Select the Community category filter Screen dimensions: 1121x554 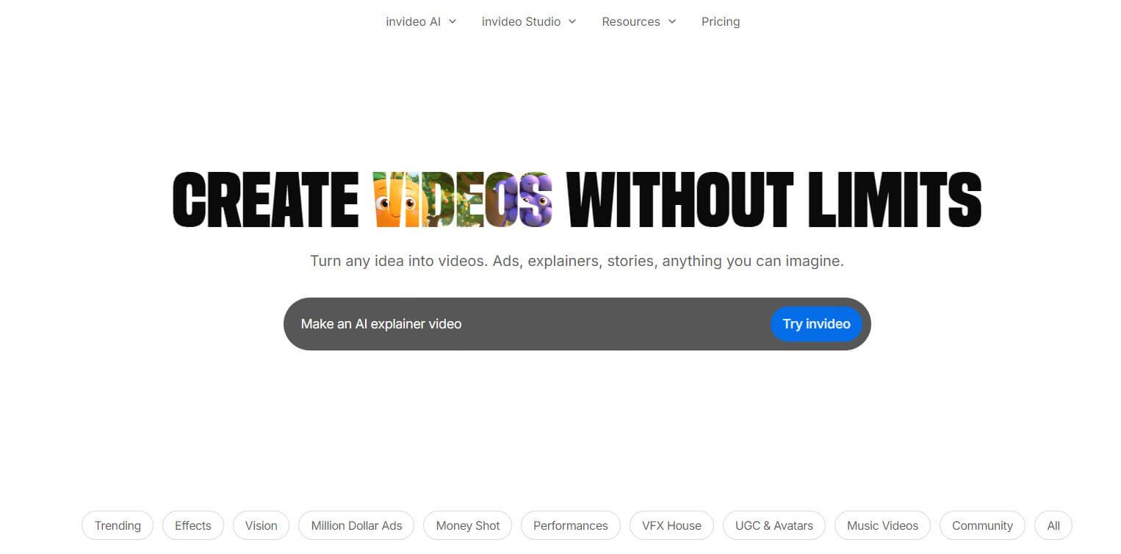coord(981,525)
